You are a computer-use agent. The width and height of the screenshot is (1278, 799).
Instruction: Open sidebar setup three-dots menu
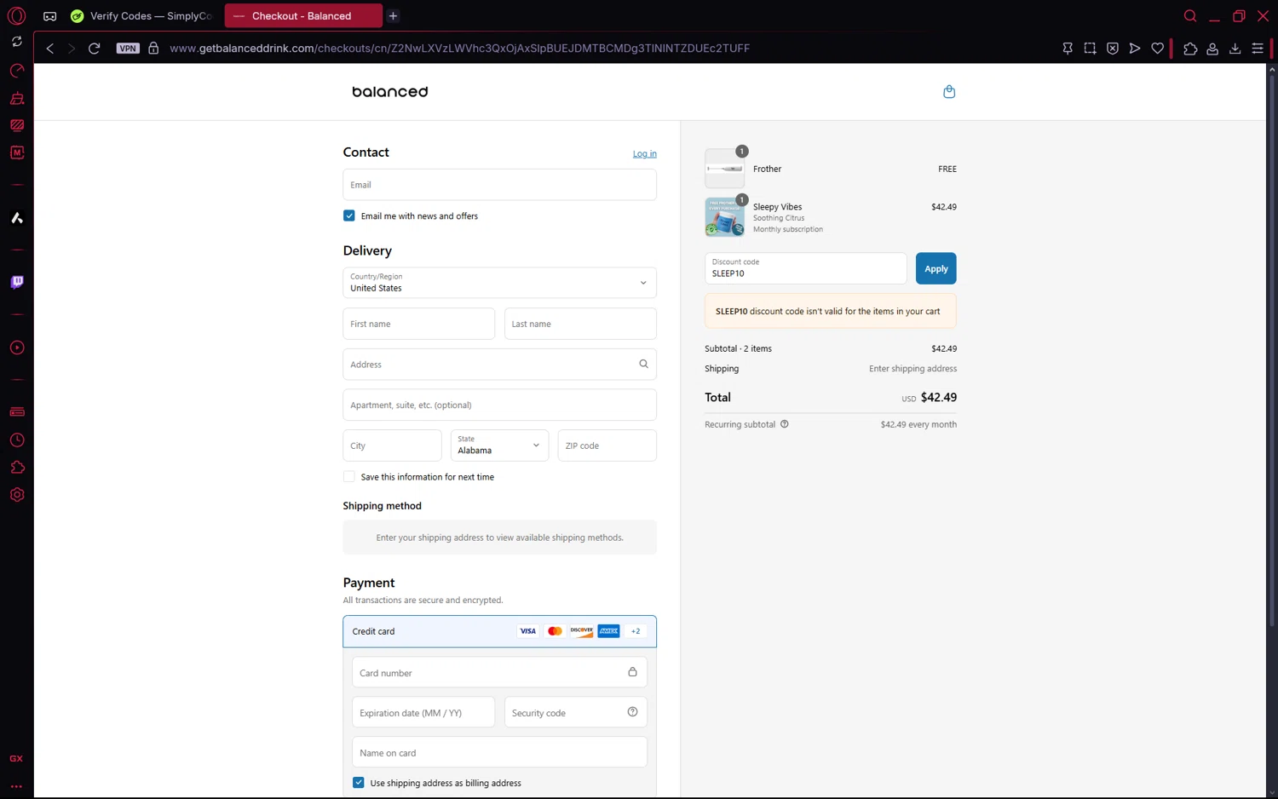pos(16,786)
